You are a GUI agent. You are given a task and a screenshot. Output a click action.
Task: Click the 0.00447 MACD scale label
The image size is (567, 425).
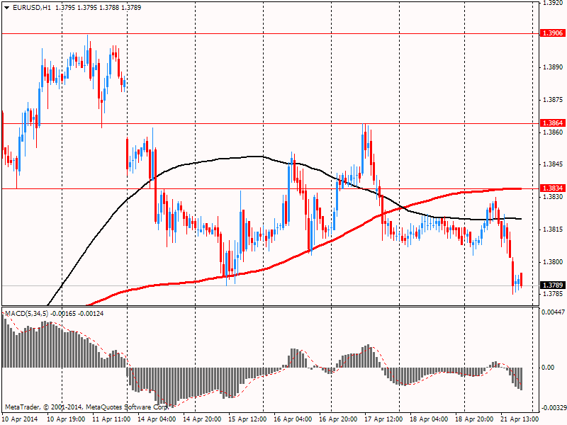[x=553, y=312]
